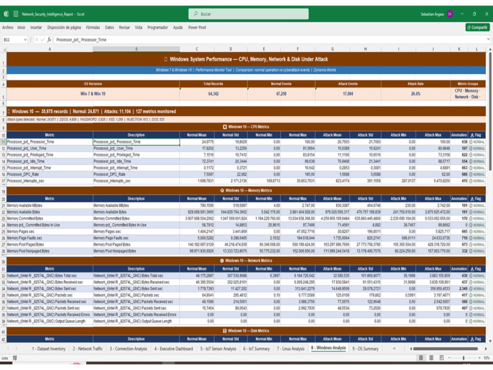Select row 14 header

3,161
